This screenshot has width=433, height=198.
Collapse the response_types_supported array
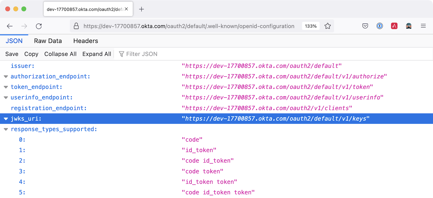coord(6,129)
